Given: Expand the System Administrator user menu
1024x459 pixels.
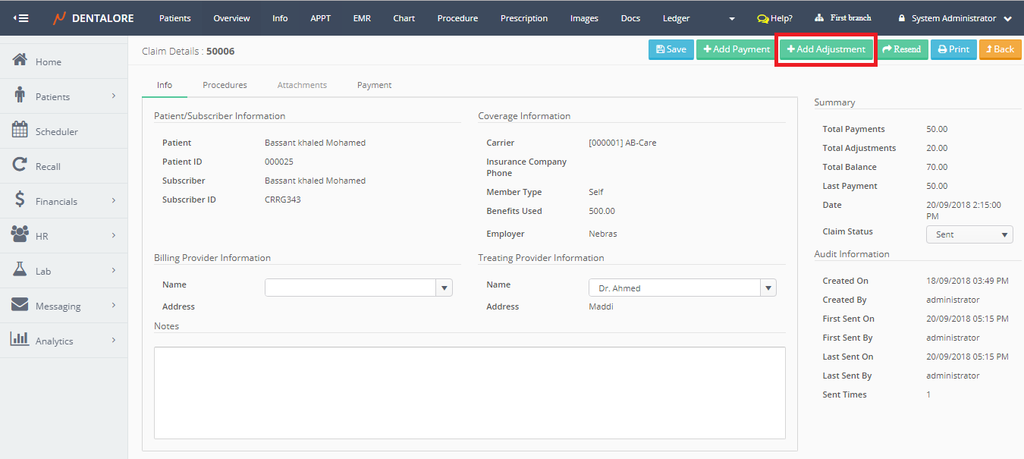Looking at the screenshot, I should point(954,18).
